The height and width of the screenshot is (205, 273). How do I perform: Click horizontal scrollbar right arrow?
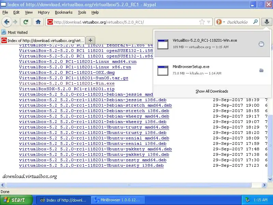coord(264,185)
